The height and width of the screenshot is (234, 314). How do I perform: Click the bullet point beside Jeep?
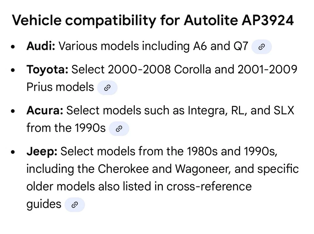(x=13, y=152)
